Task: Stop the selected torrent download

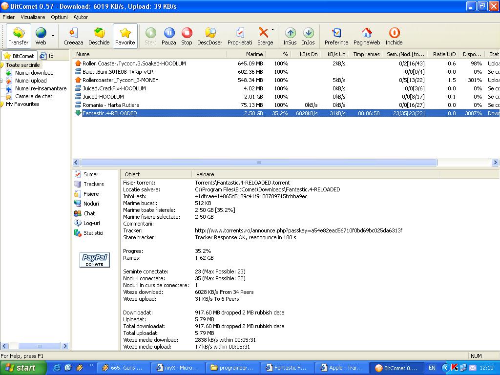Action: point(187,36)
